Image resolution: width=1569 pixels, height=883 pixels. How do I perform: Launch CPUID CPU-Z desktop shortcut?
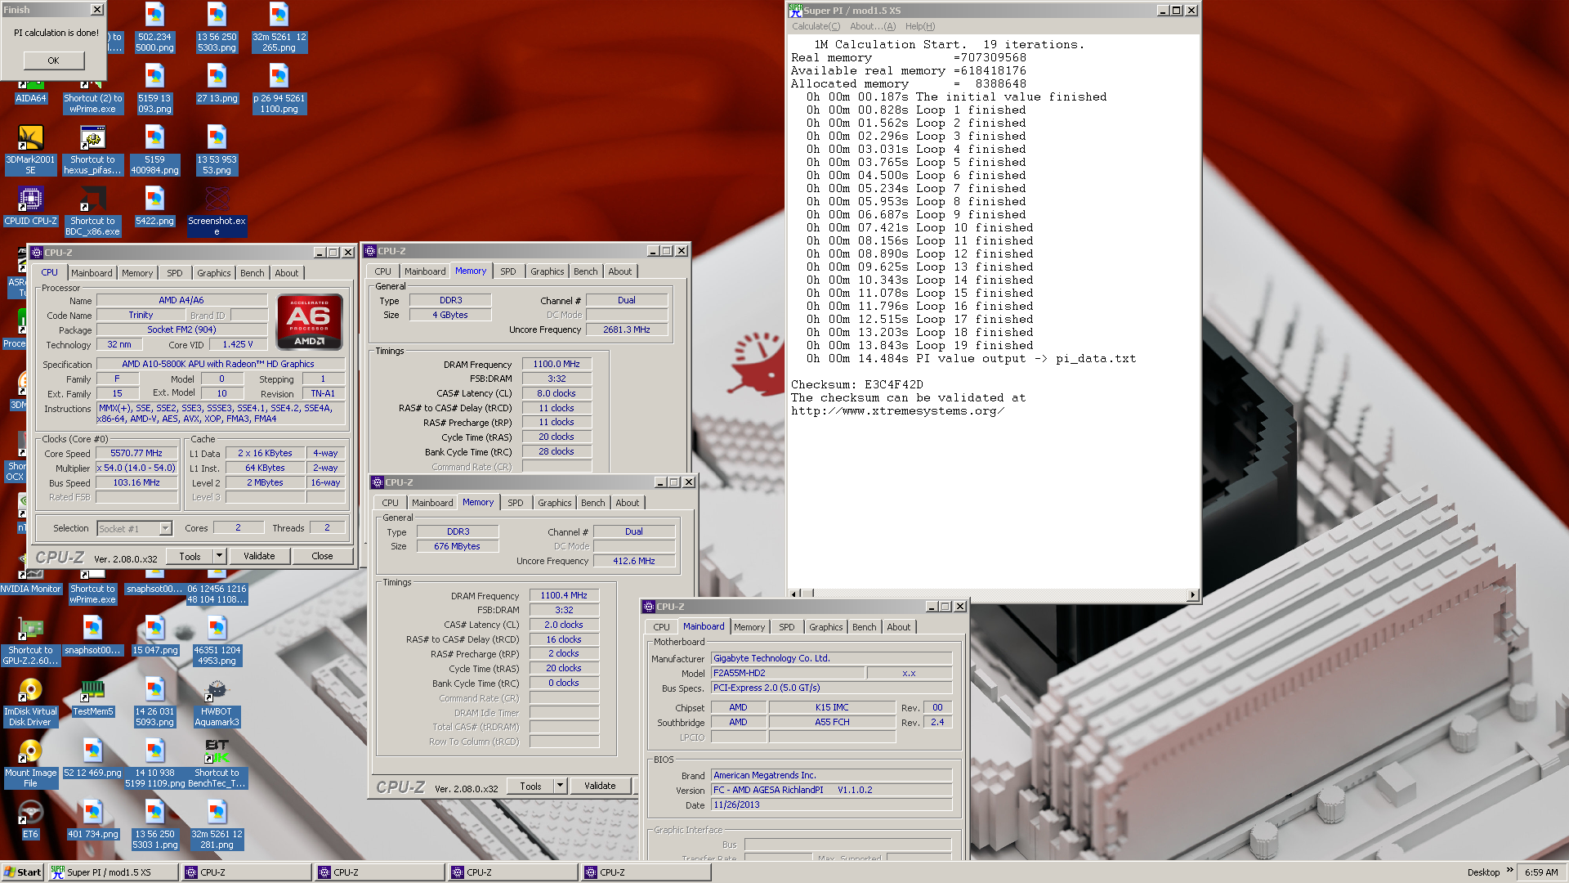coord(30,206)
